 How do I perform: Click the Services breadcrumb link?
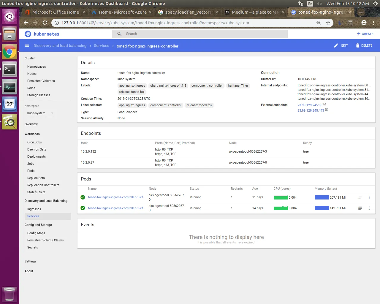click(x=102, y=46)
